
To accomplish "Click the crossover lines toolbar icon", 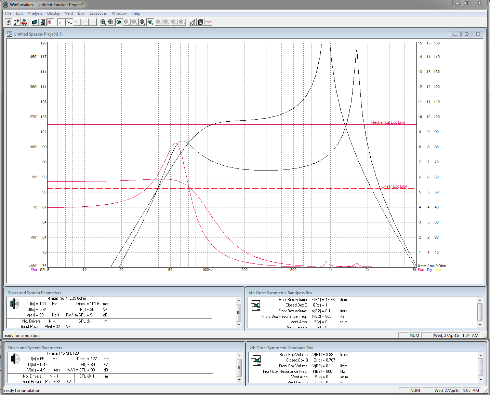I will [208, 22].
